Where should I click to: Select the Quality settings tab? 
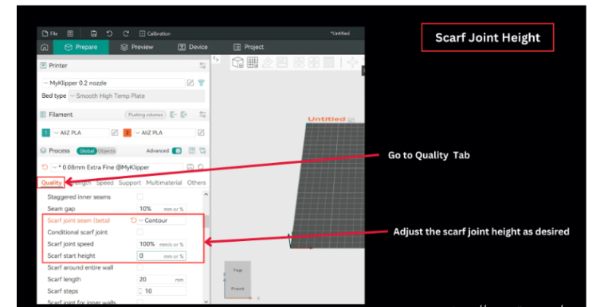tap(51, 183)
